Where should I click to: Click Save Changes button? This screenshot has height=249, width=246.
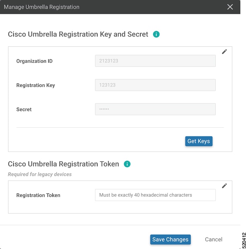(170, 239)
